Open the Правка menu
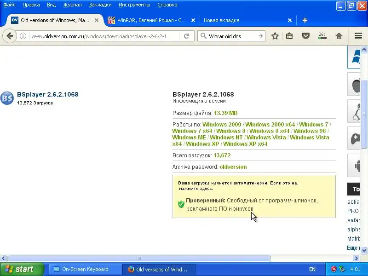The height and width of the screenshot is (276, 368). coord(31,5)
